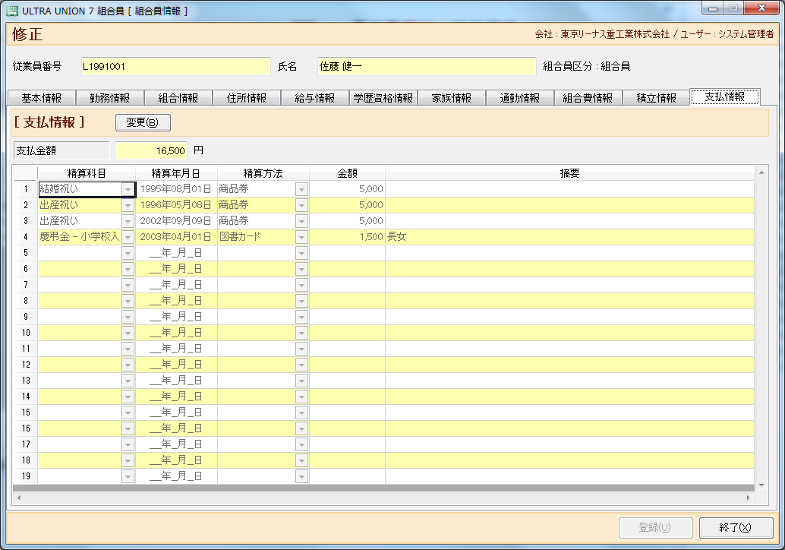Image resolution: width=785 pixels, height=550 pixels.
Task: Click the 摘要 column header
Action: [569, 173]
